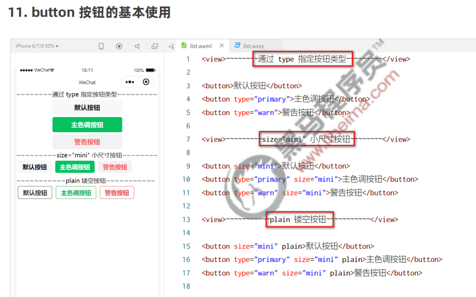Switch to the list.wxss tab
476x297 pixels.
point(250,46)
